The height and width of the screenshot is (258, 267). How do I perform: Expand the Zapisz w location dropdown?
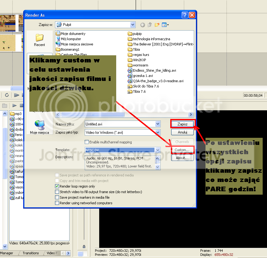(133, 25)
